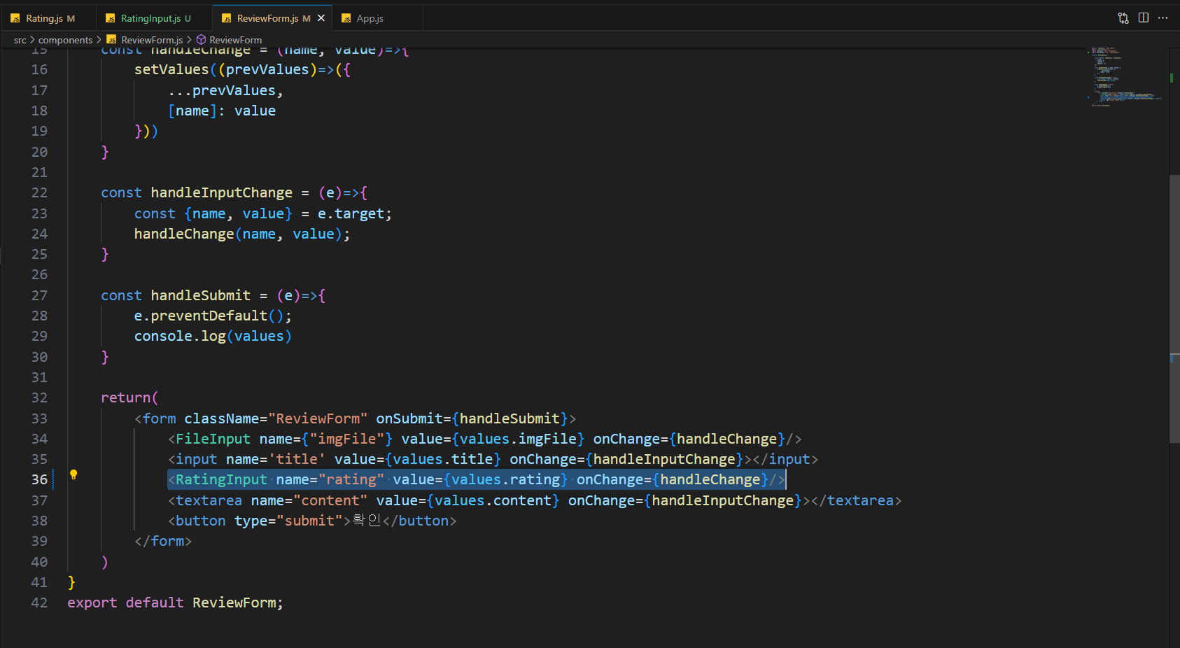Click line number 22 in the gutter

click(x=39, y=193)
